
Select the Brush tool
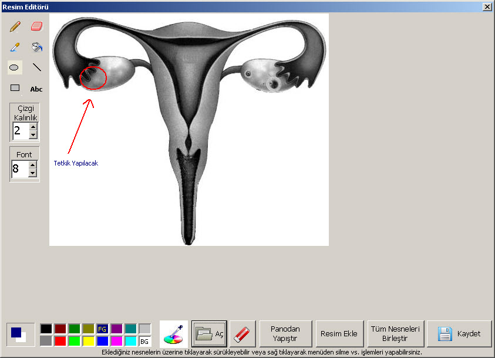(15, 47)
